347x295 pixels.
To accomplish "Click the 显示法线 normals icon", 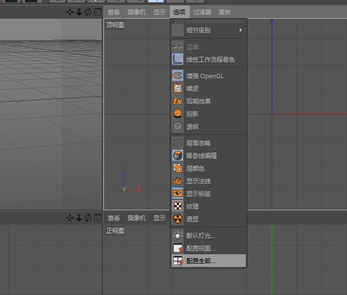I will 178,181.
